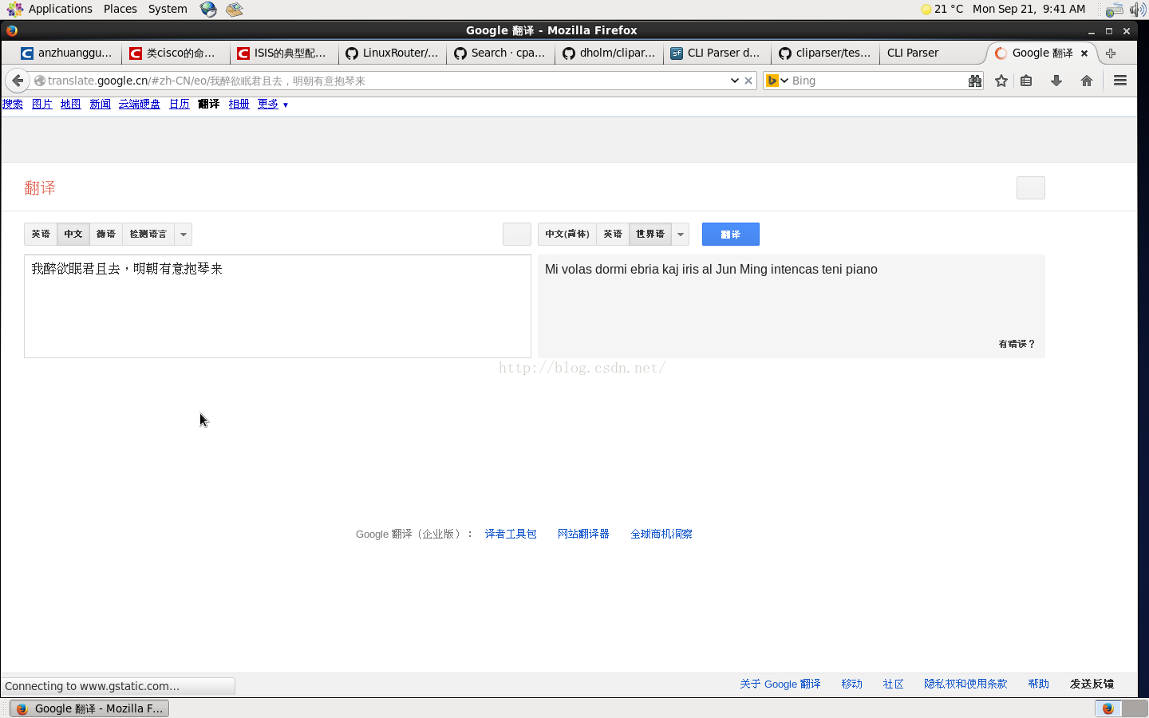Open the bookmarks list icon
Screen dimensions: 1149x718
[1026, 81]
